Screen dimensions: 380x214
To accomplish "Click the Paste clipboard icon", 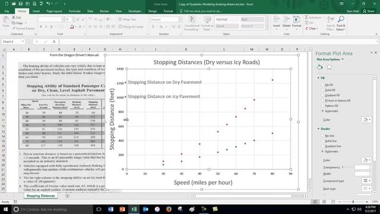I will tap(6, 20).
